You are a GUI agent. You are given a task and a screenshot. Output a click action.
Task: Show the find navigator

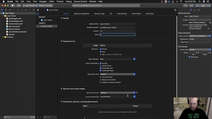[x=14, y=10]
